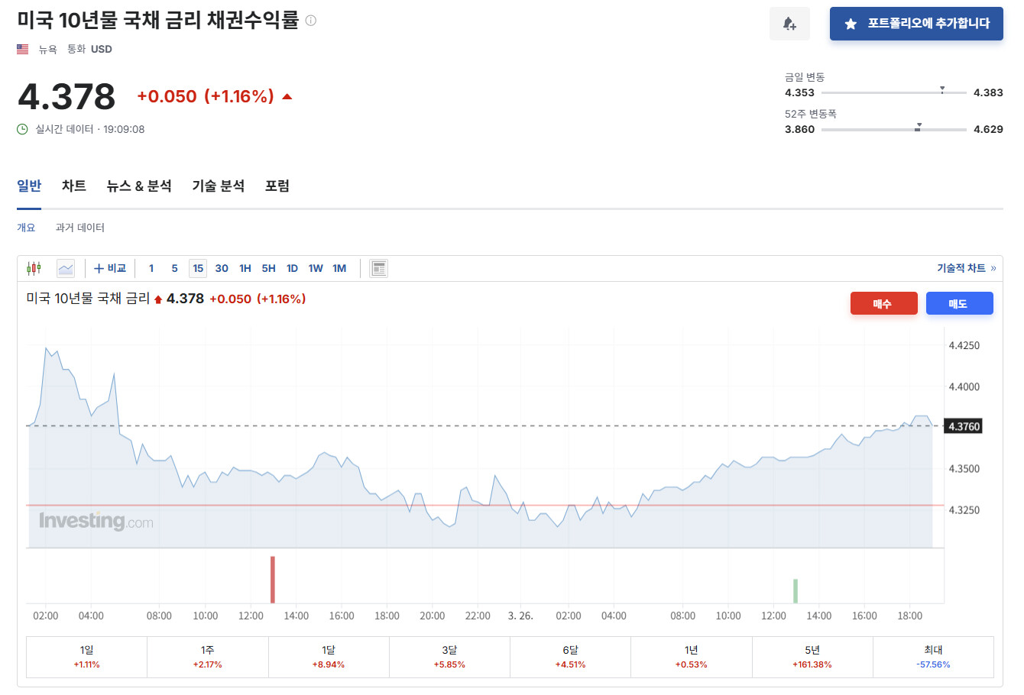The width and height of the screenshot is (1024, 695).
Task: Click the info icon beside the title
Action: (310, 21)
